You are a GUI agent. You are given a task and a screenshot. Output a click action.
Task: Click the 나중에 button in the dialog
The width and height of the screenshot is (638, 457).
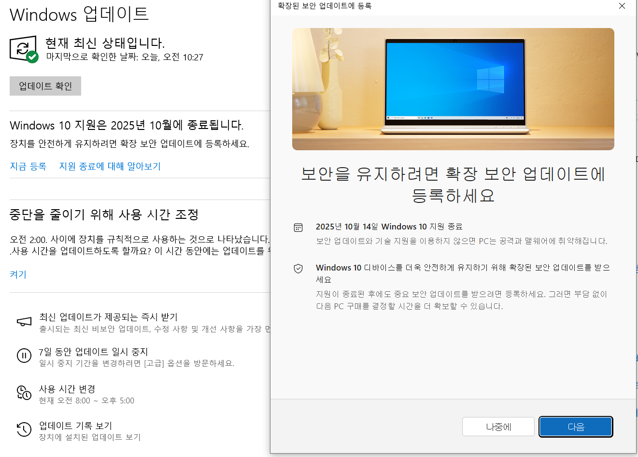pyautogui.click(x=498, y=427)
